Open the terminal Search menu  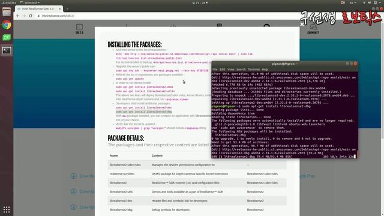pos(241,70)
